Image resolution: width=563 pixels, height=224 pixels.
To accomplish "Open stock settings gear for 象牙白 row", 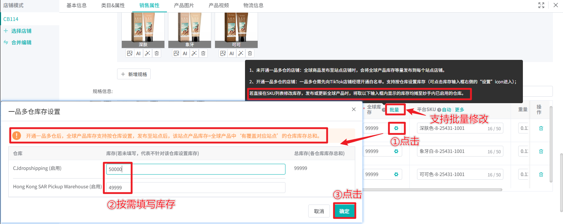I will (396, 151).
